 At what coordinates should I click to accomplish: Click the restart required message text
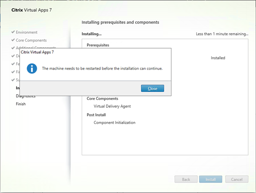pyautogui.click(x=102, y=68)
